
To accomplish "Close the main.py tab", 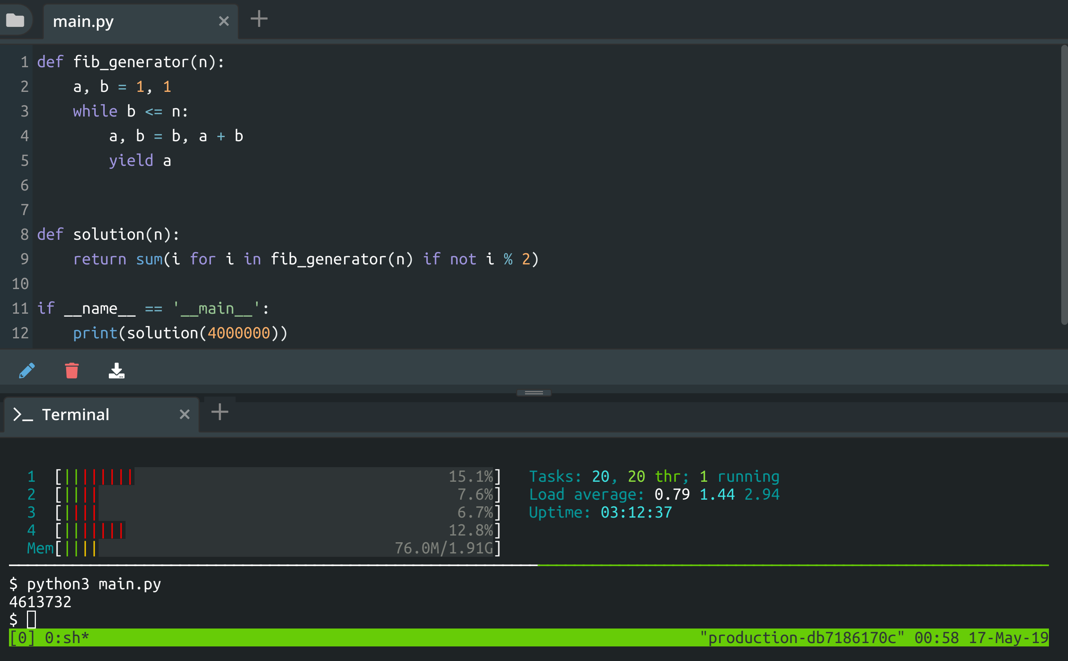I will tap(224, 21).
